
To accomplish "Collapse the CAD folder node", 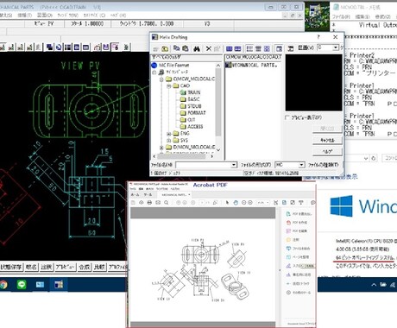I will tap(169, 85).
